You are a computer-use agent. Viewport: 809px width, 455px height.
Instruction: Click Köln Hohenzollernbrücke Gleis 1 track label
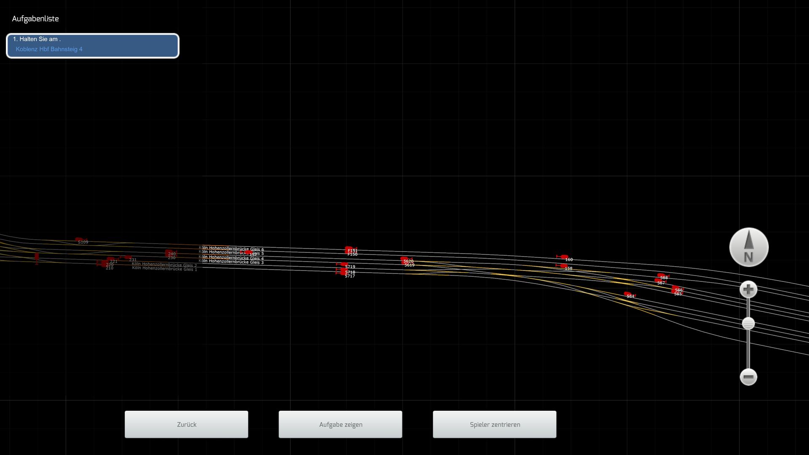coord(164,269)
